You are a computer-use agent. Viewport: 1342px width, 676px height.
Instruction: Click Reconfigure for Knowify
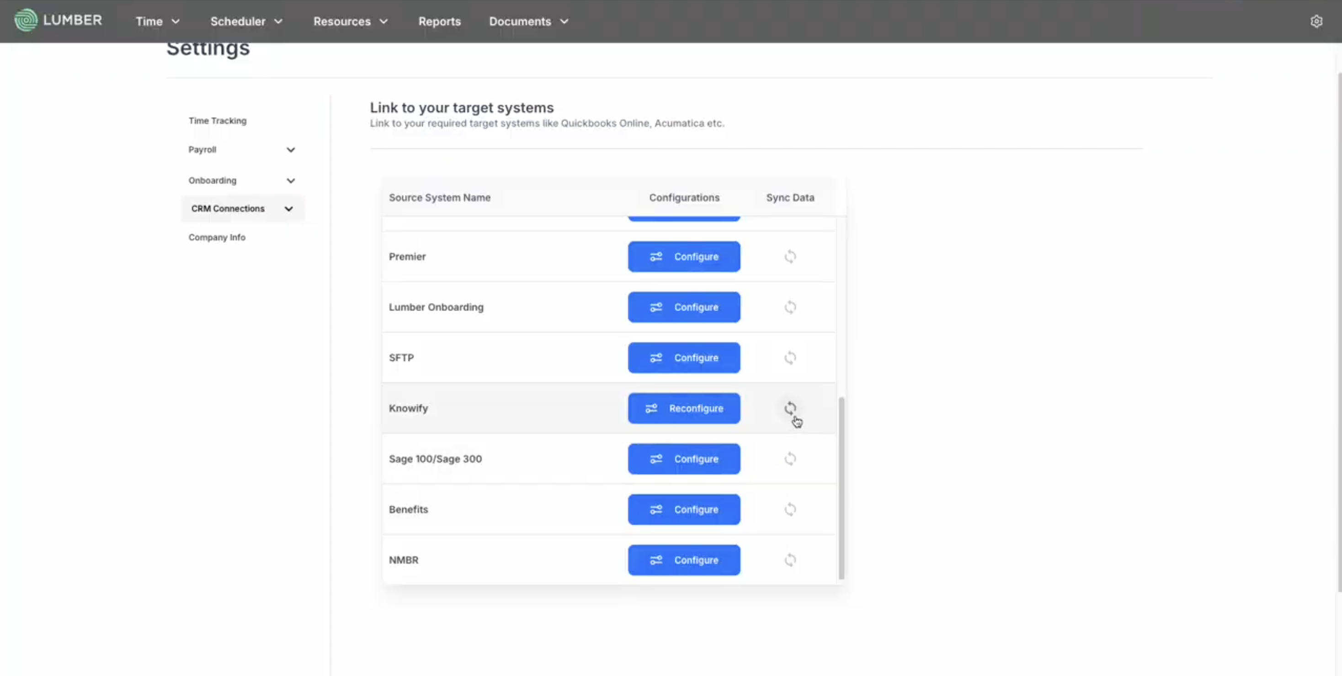[683, 408]
